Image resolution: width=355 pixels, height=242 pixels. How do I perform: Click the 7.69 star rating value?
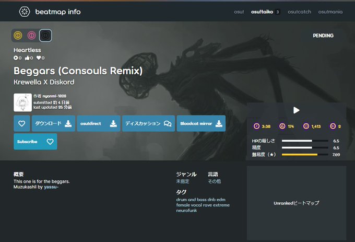click(x=336, y=155)
